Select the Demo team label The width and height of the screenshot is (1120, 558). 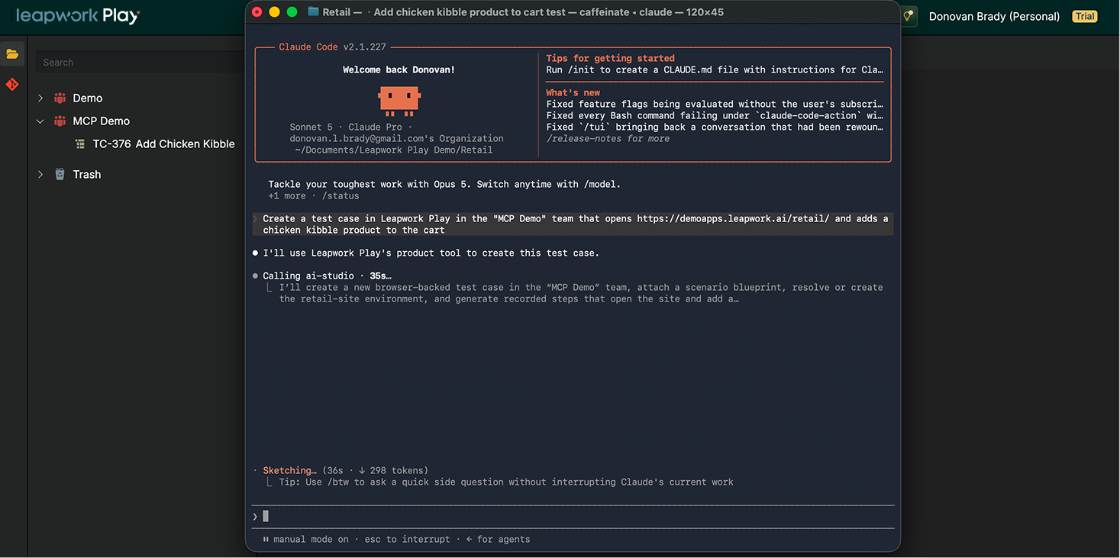[x=87, y=98]
